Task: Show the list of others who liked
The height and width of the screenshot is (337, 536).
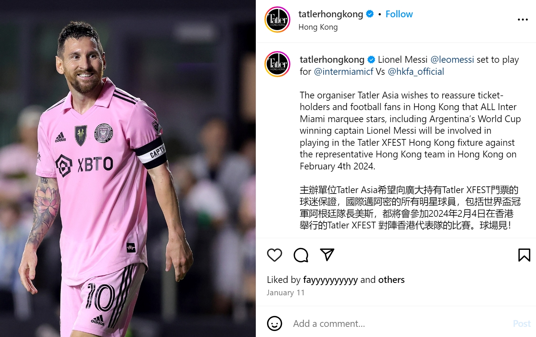Action: pos(391,280)
